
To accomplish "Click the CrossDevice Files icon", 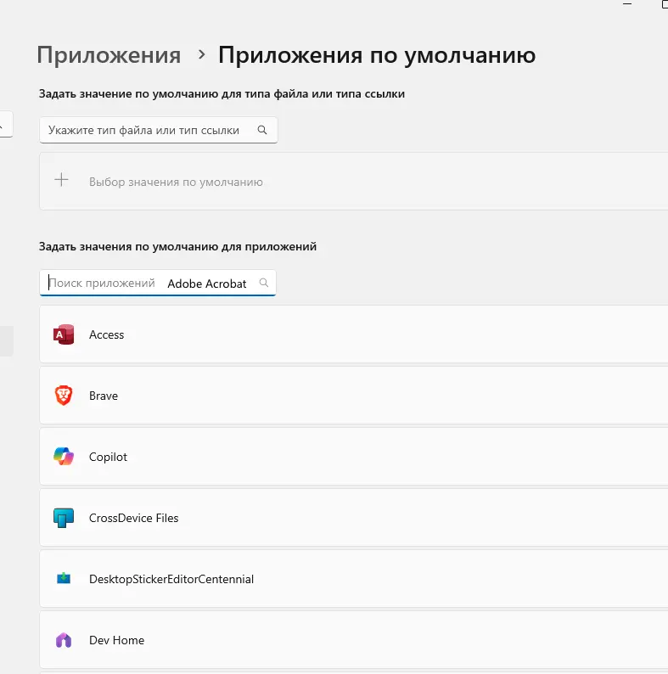I will coord(64,518).
